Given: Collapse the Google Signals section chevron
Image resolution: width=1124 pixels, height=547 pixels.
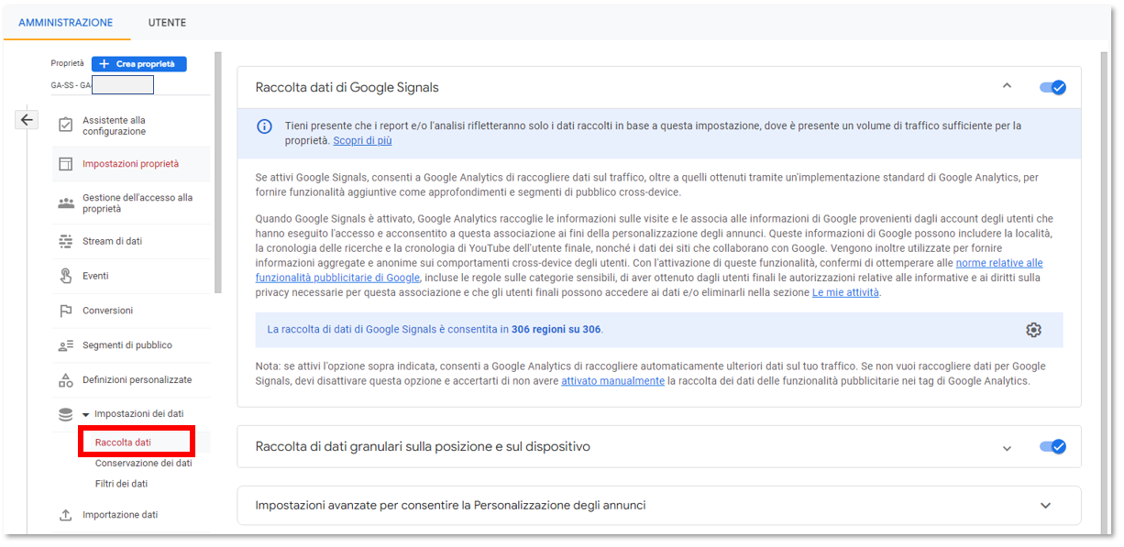Looking at the screenshot, I should (x=1007, y=86).
